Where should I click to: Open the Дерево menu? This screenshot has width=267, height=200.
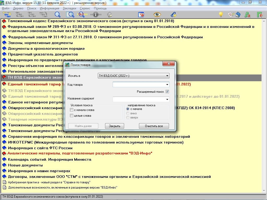pos(18,8)
